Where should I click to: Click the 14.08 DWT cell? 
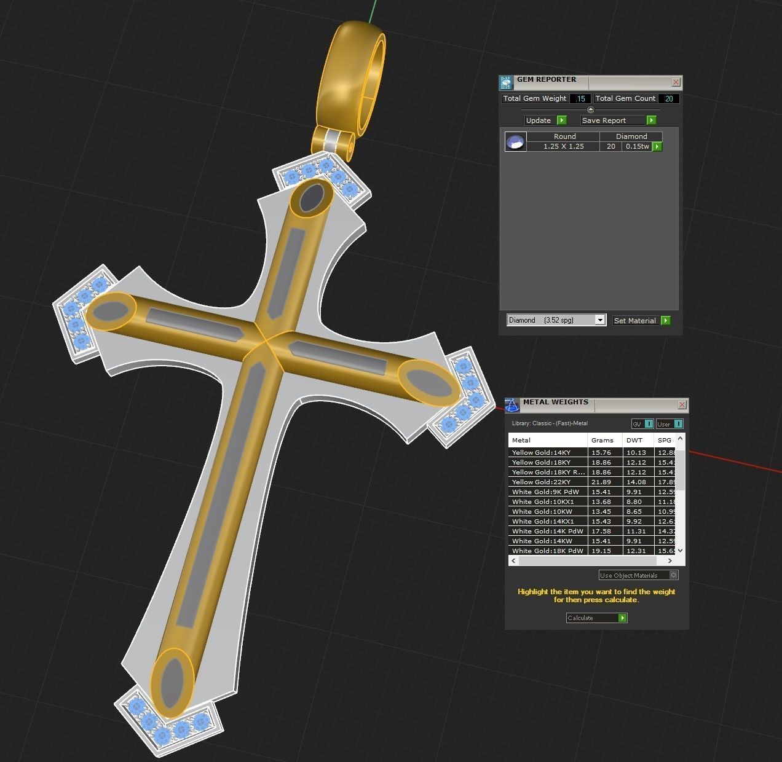638,482
